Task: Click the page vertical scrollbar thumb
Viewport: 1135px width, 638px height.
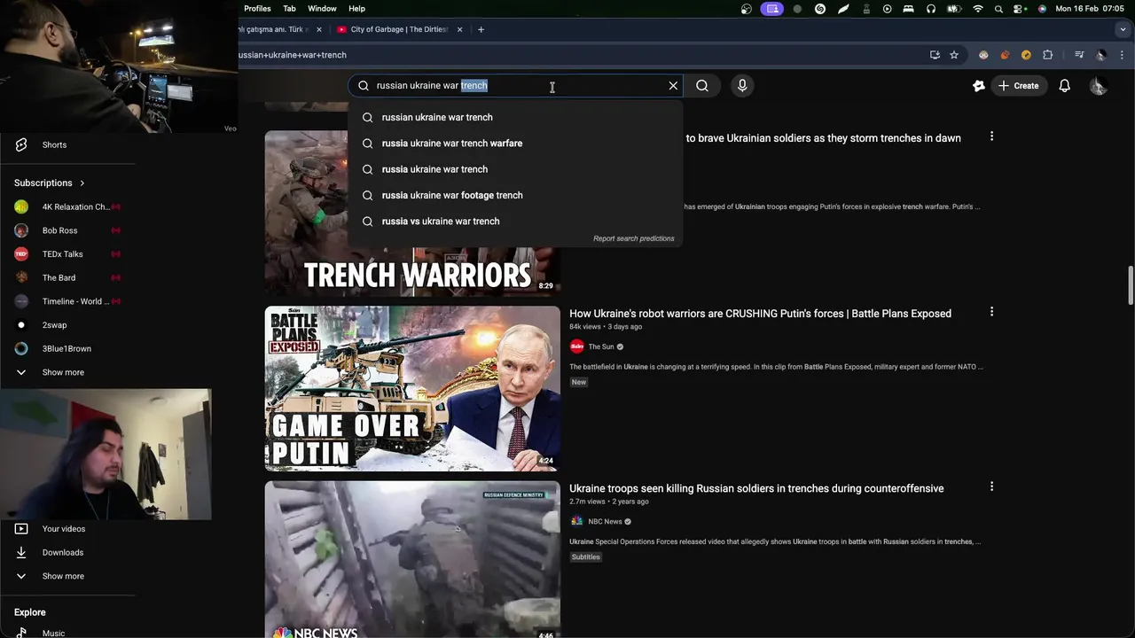Action: 1130,285
